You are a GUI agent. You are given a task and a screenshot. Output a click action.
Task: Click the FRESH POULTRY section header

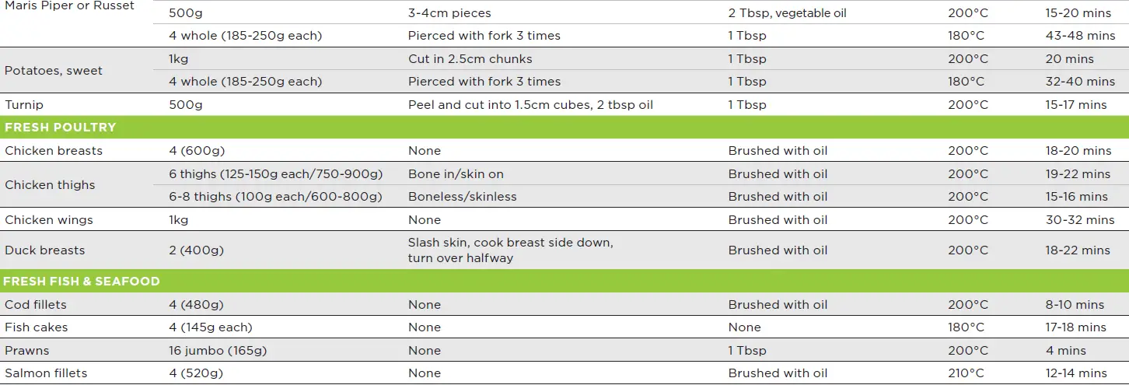point(60,128)
